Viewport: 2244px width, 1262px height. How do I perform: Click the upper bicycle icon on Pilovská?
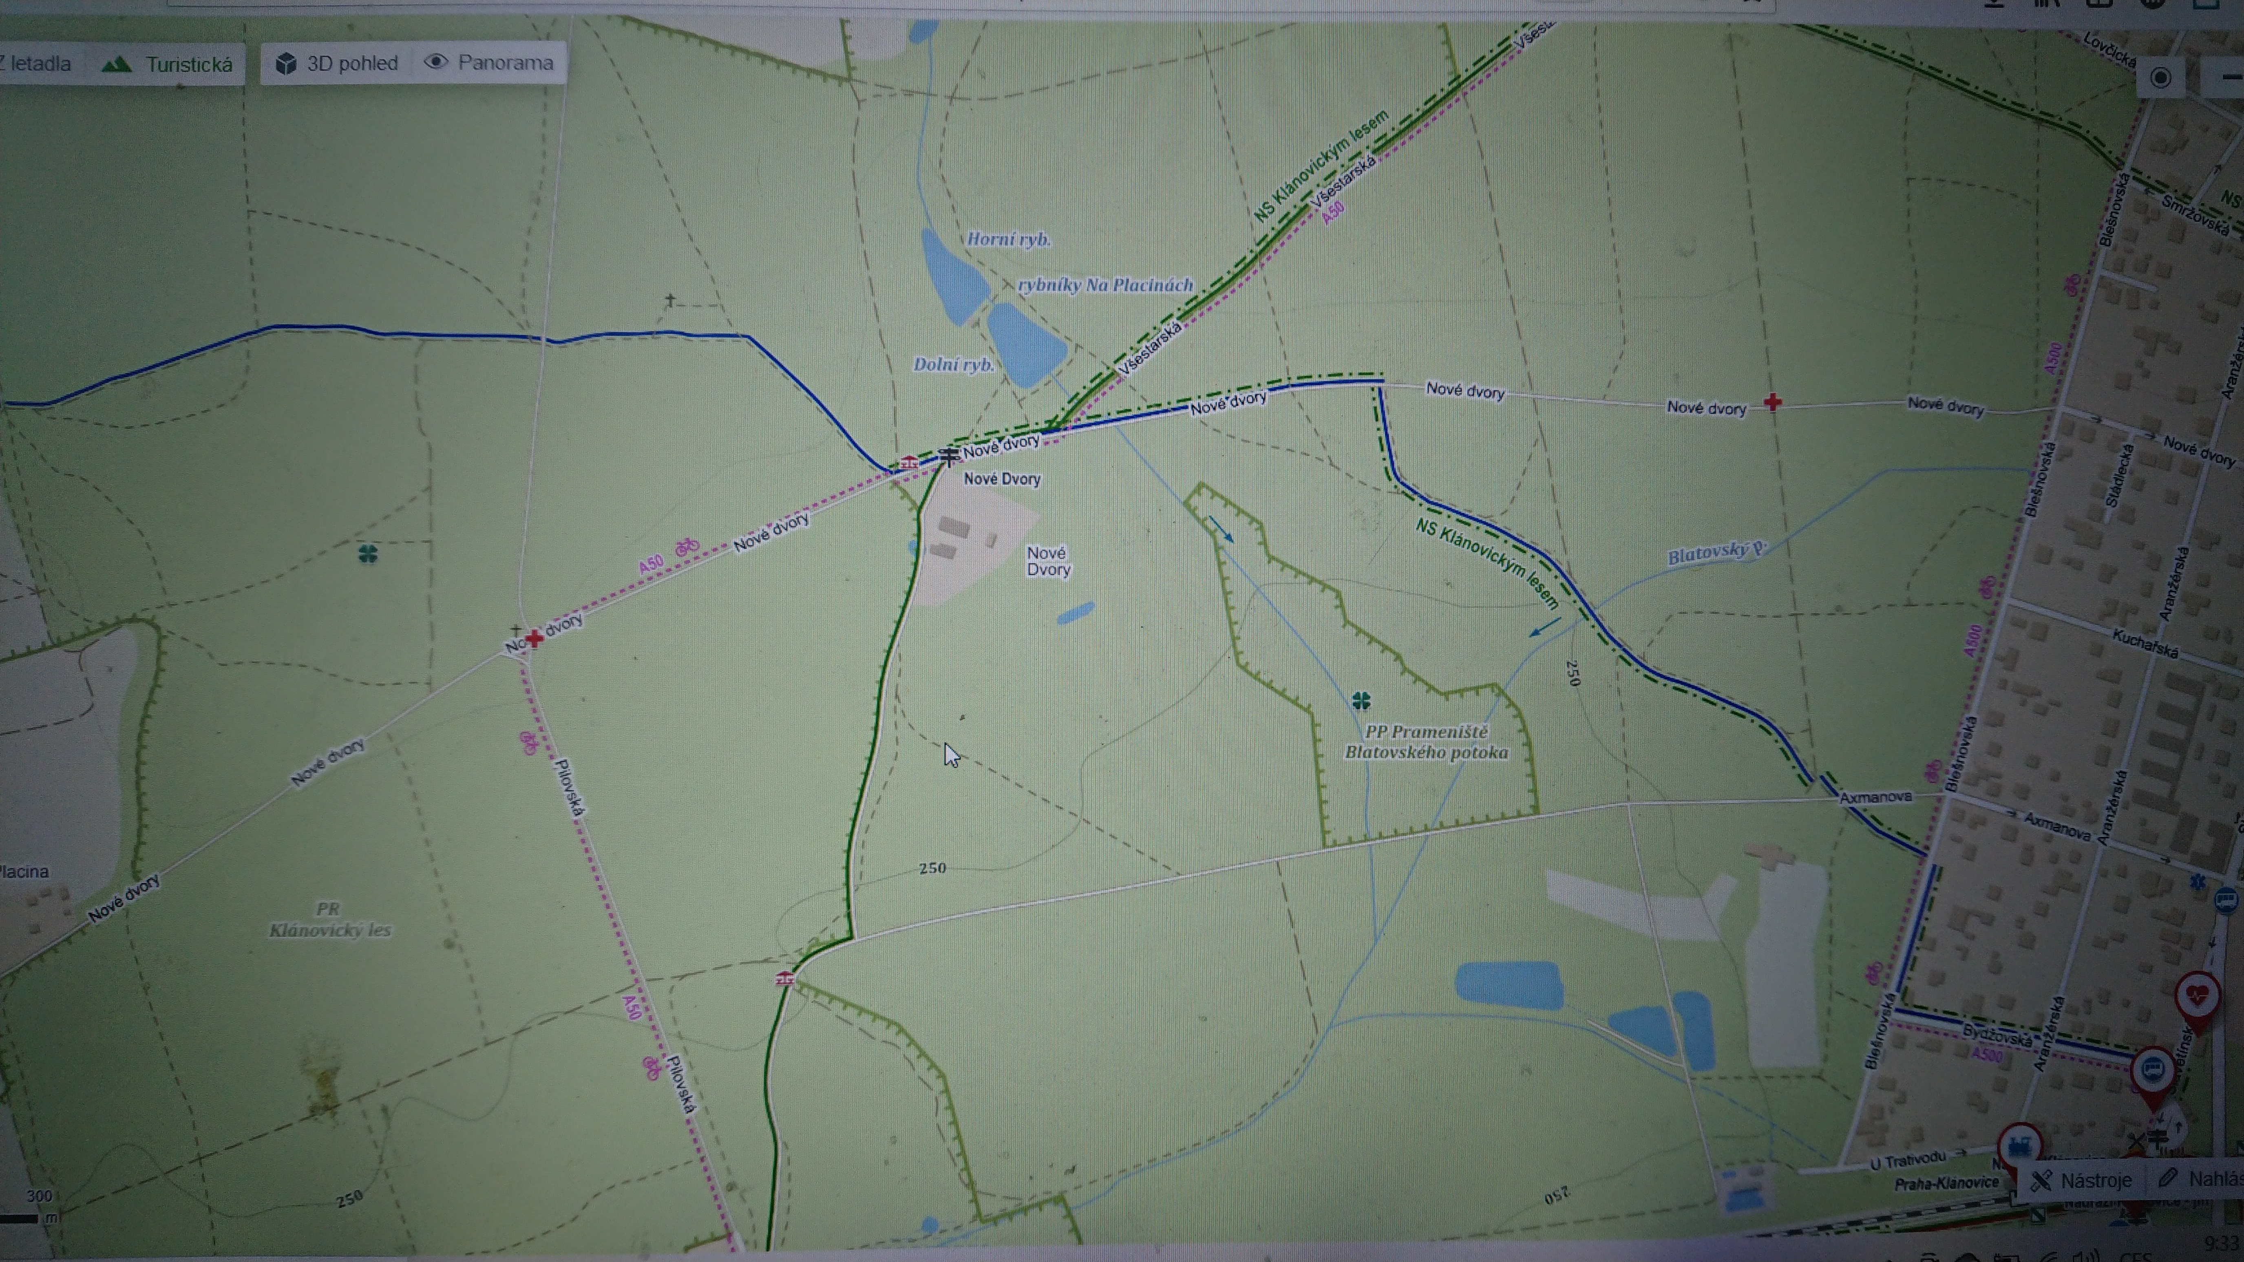pyautogui.click(x=528, y=743)
